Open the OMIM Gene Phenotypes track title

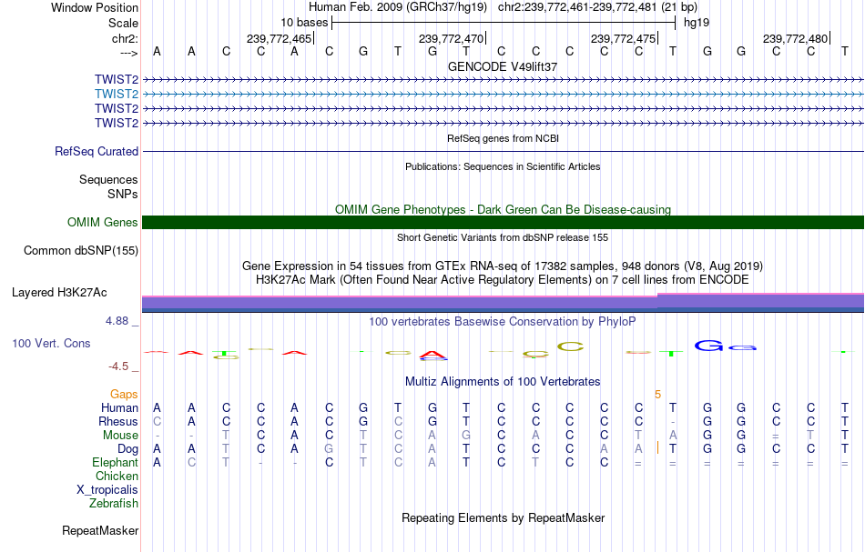coord(503,209)
